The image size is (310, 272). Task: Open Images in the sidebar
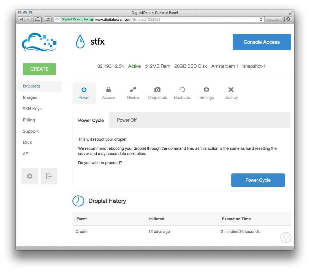click(x=30, y=97)
